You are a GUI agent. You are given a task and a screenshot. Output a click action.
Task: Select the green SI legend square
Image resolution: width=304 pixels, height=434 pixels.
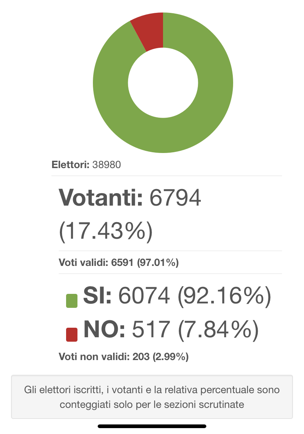click(72, 301)
